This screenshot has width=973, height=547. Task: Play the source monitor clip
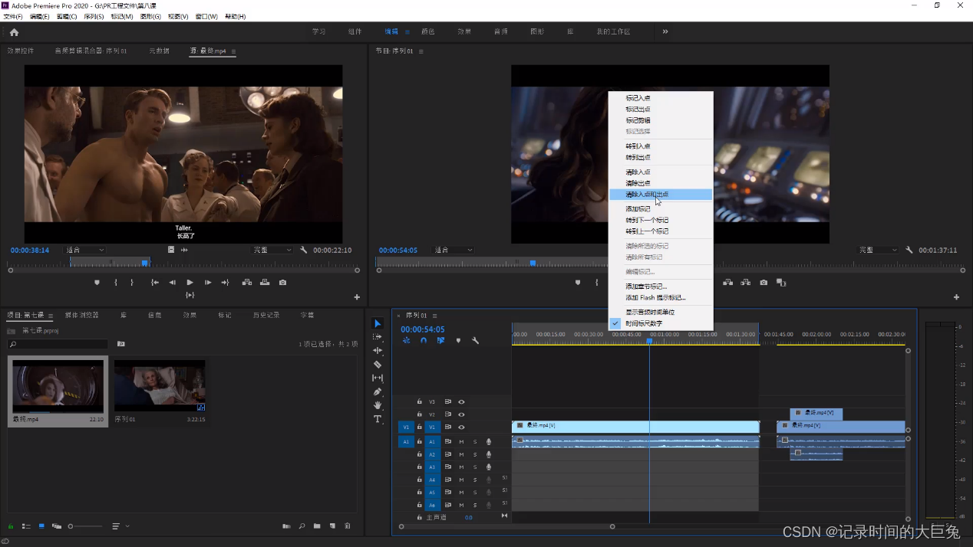[x=190, y=283]
